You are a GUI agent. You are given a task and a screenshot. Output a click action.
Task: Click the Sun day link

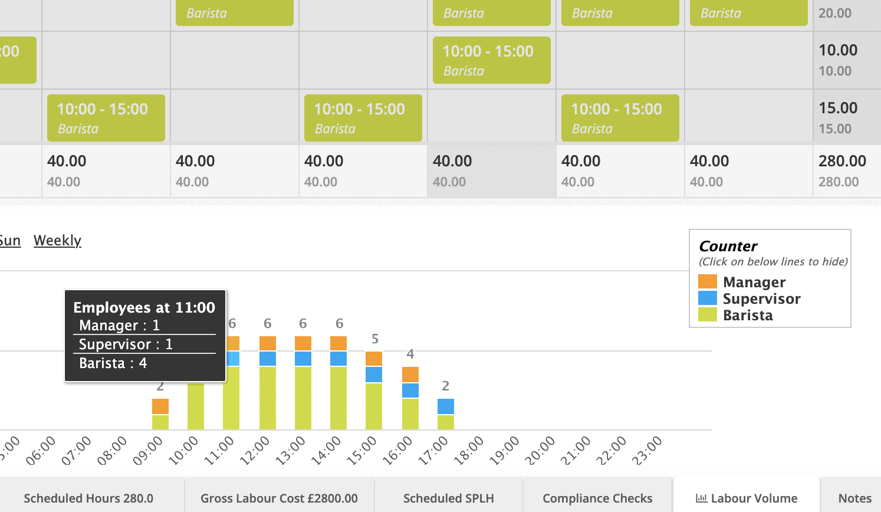coord(10,240)
